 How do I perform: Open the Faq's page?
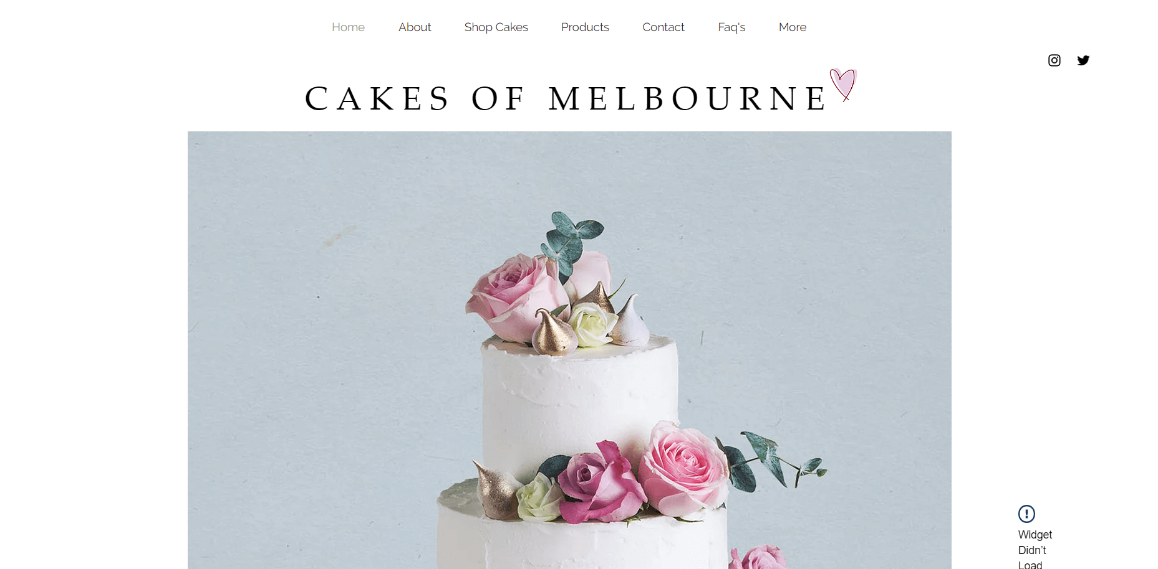[731, 27]
